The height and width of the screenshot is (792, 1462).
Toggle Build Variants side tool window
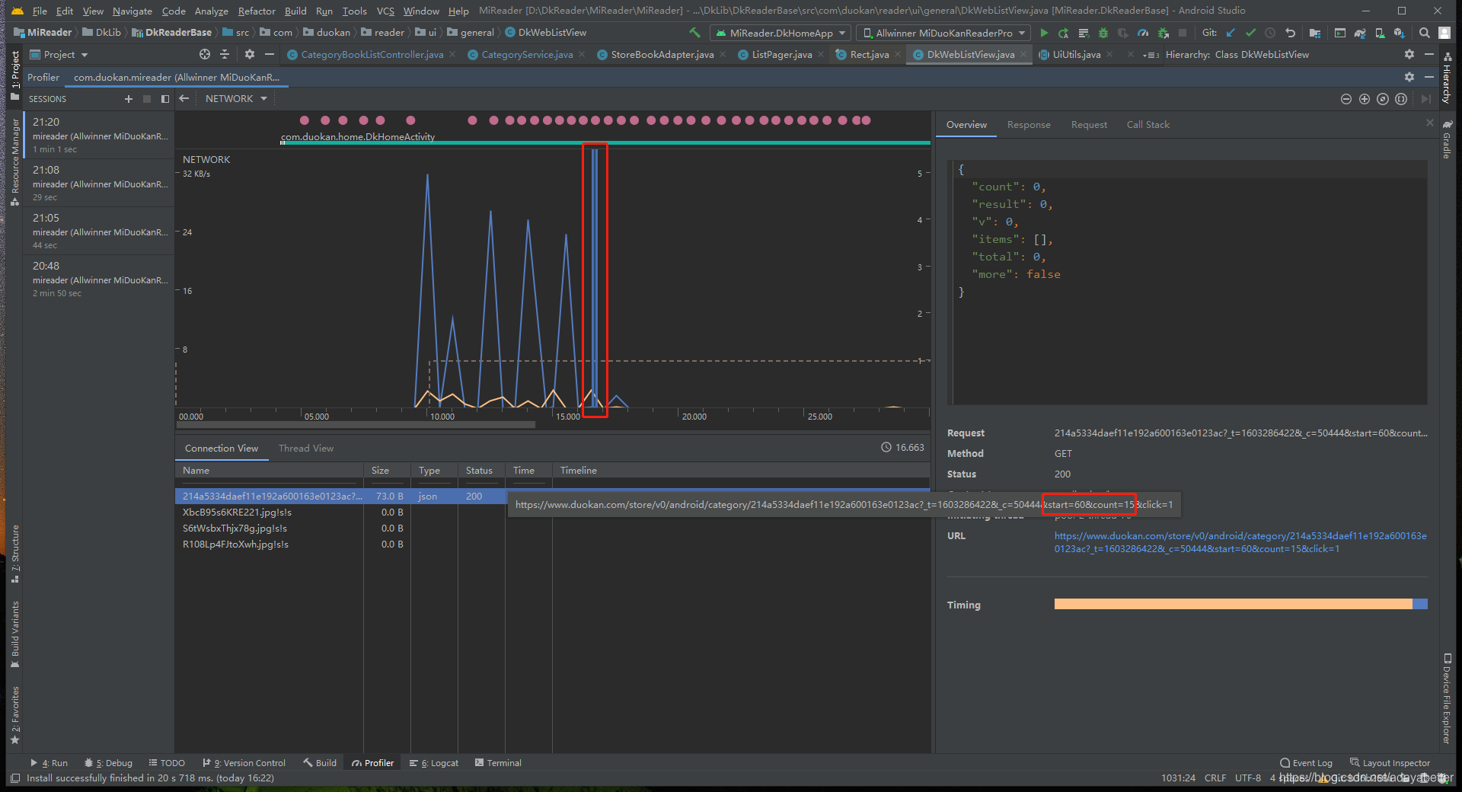pyautogui.click(x=14, y=634)
